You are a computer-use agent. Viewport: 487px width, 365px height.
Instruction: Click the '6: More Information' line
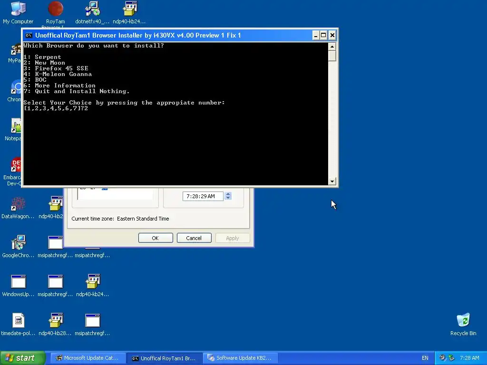click(x=59, y=86)
